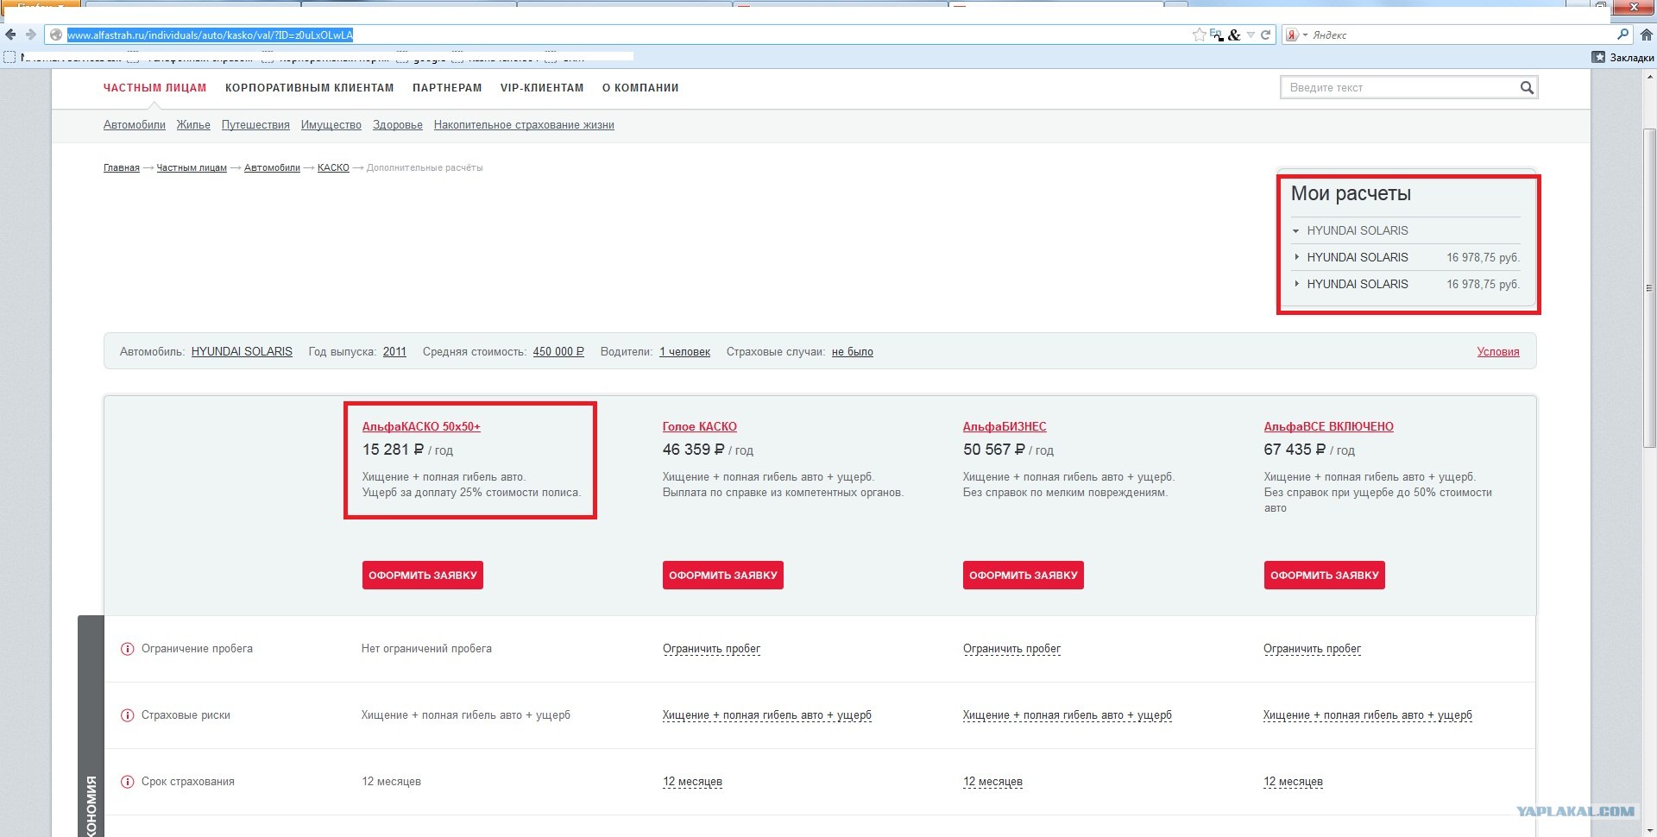Viewport: 1657px width, 837px height.
Task: Click the info icon beside Ограничение пробега
Action: 127,649
